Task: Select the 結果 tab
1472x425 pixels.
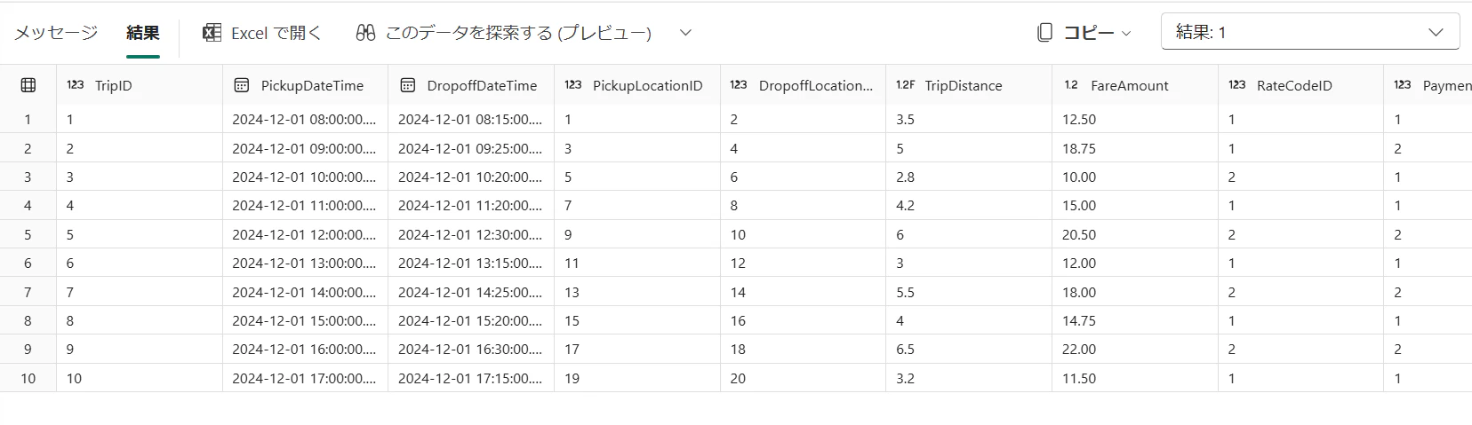Action: 143,33
